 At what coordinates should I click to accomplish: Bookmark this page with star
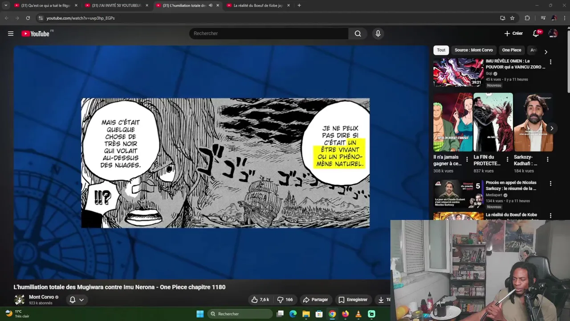tap(512, 18)
